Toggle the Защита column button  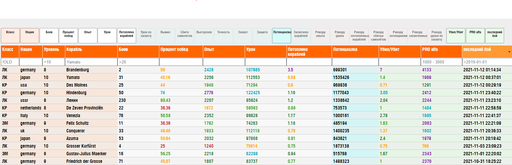262,36
